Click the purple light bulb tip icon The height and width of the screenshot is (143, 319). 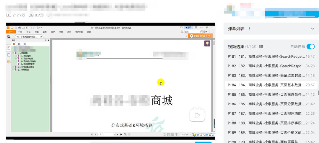point(207,43)
